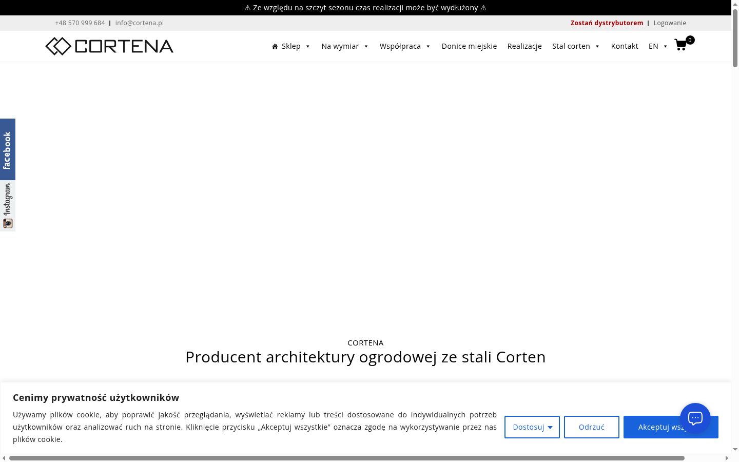Click the seasonal delay announcement text
739x462 pixels.
(x=365, y=8)
